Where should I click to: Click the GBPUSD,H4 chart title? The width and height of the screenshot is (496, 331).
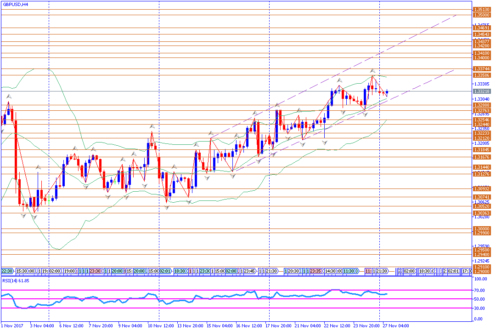16,5
